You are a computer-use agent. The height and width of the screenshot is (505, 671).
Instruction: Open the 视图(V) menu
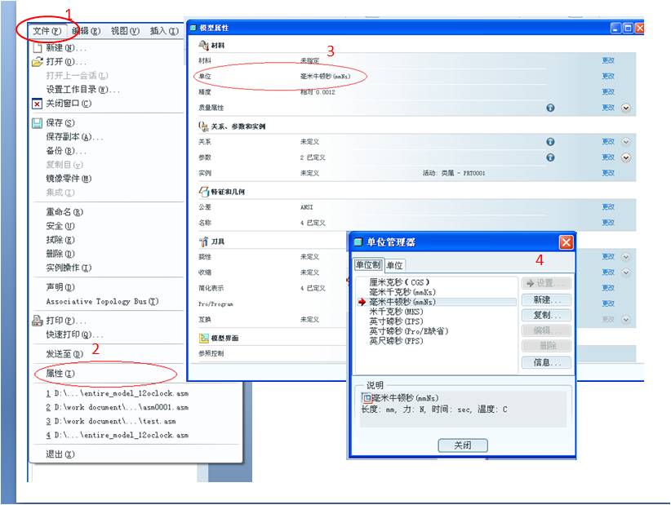tap(126, 31)
